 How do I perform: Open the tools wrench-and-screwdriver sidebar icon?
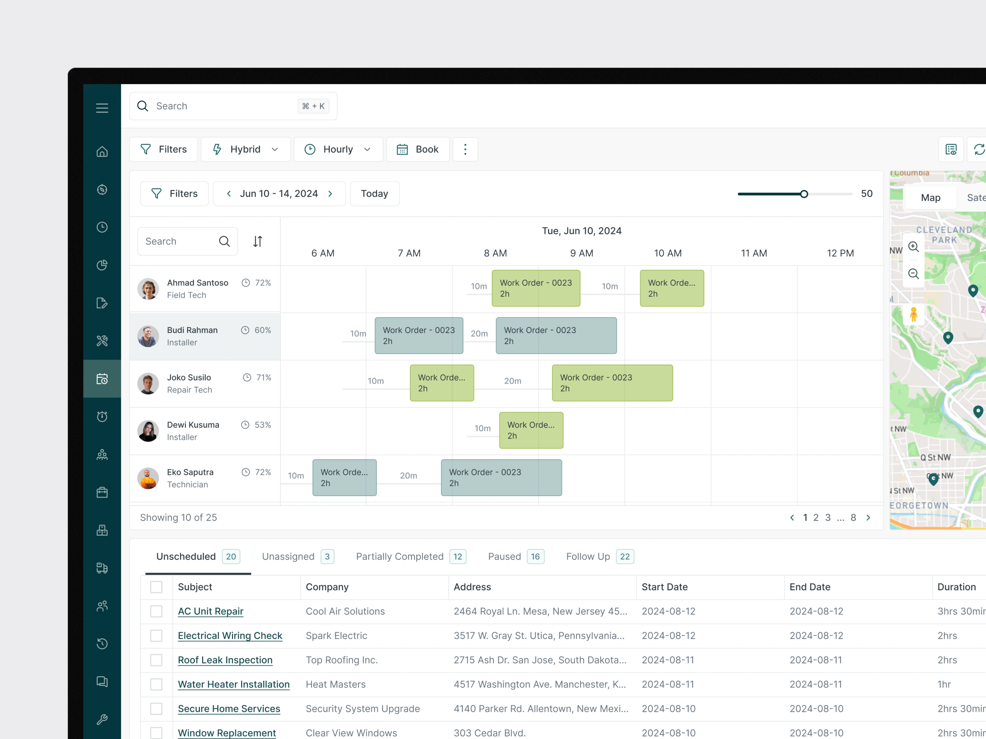point(102,341)
